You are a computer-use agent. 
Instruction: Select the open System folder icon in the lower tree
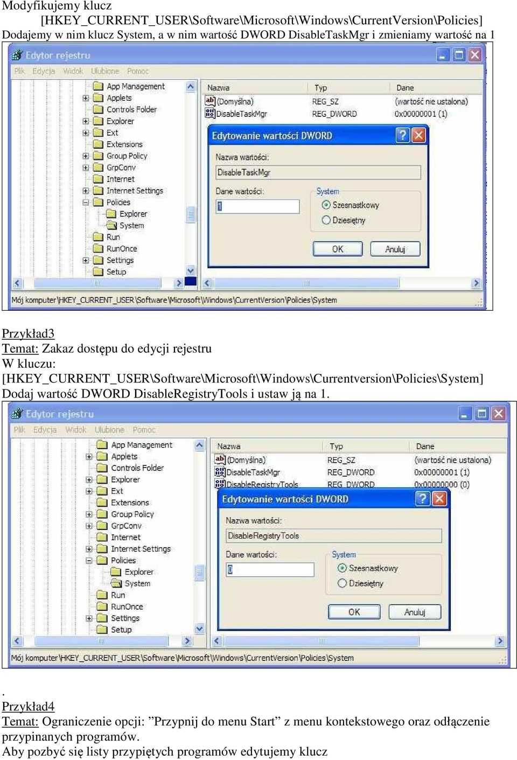pyautogui.click(x=116, y=583)
